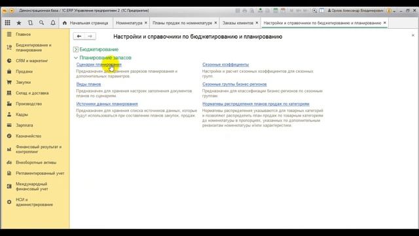419x236 pixels.
Task: Open the Сценарии планирования link
Action: pyautogui.click(x=99, y=64)
